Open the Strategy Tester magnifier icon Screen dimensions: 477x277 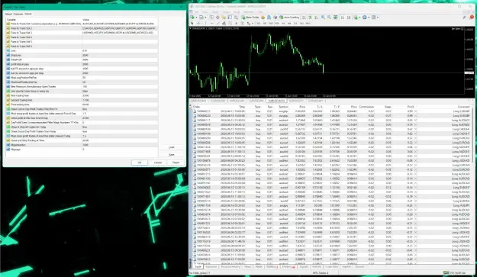coord(236,18)
